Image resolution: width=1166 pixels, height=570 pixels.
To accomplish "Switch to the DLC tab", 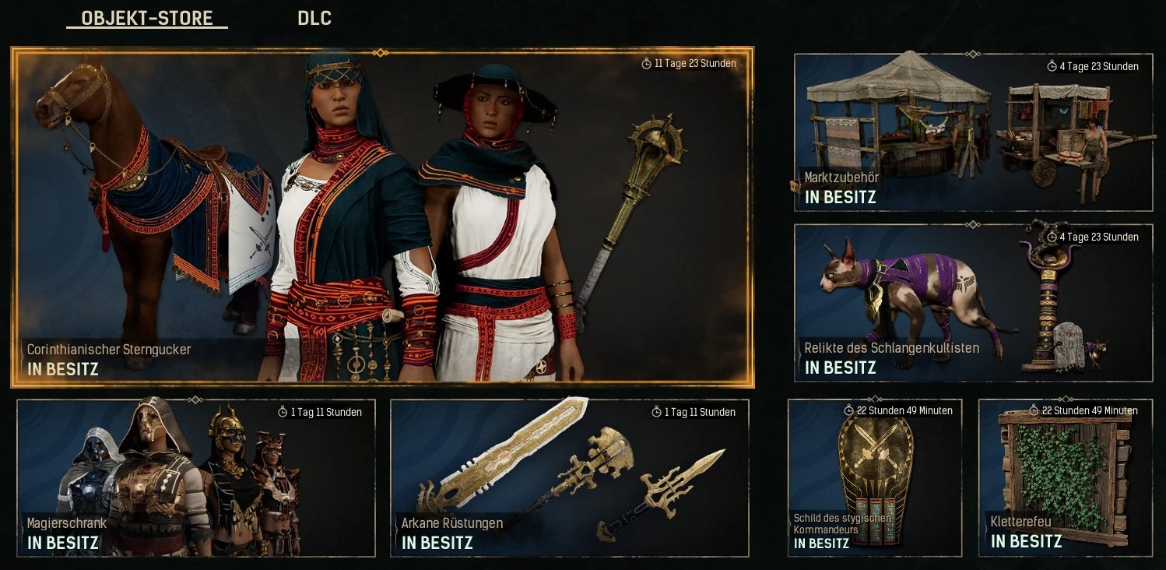I will click(314, 18).
